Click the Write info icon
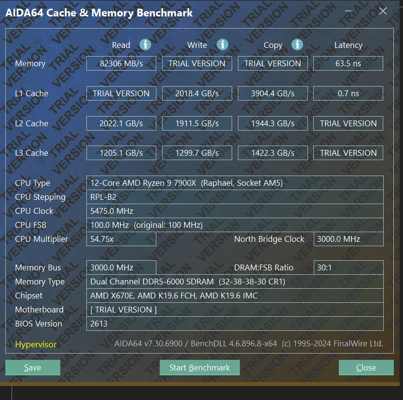The height and width of the screenshot is (400, 403). (222, 44)
